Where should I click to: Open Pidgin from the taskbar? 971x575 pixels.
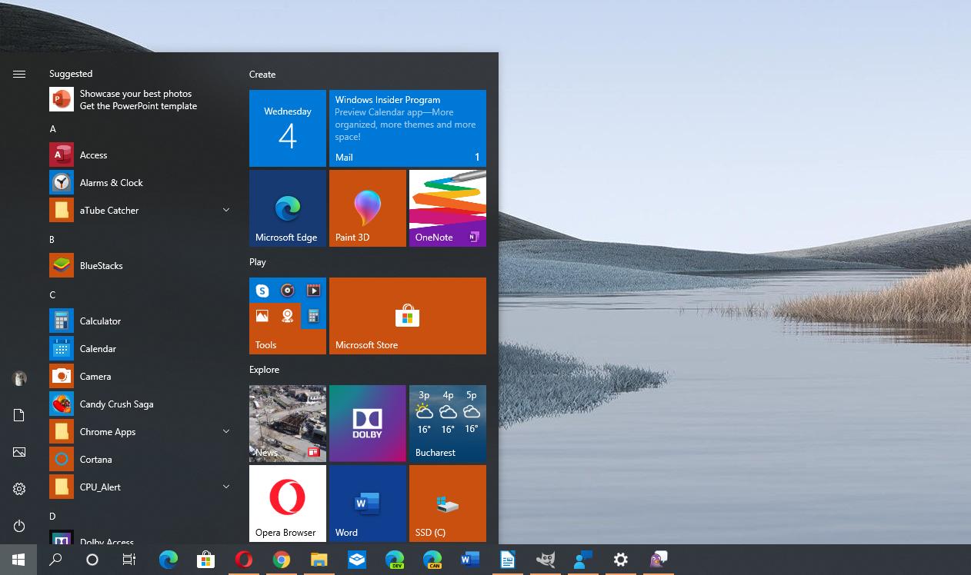659,560
